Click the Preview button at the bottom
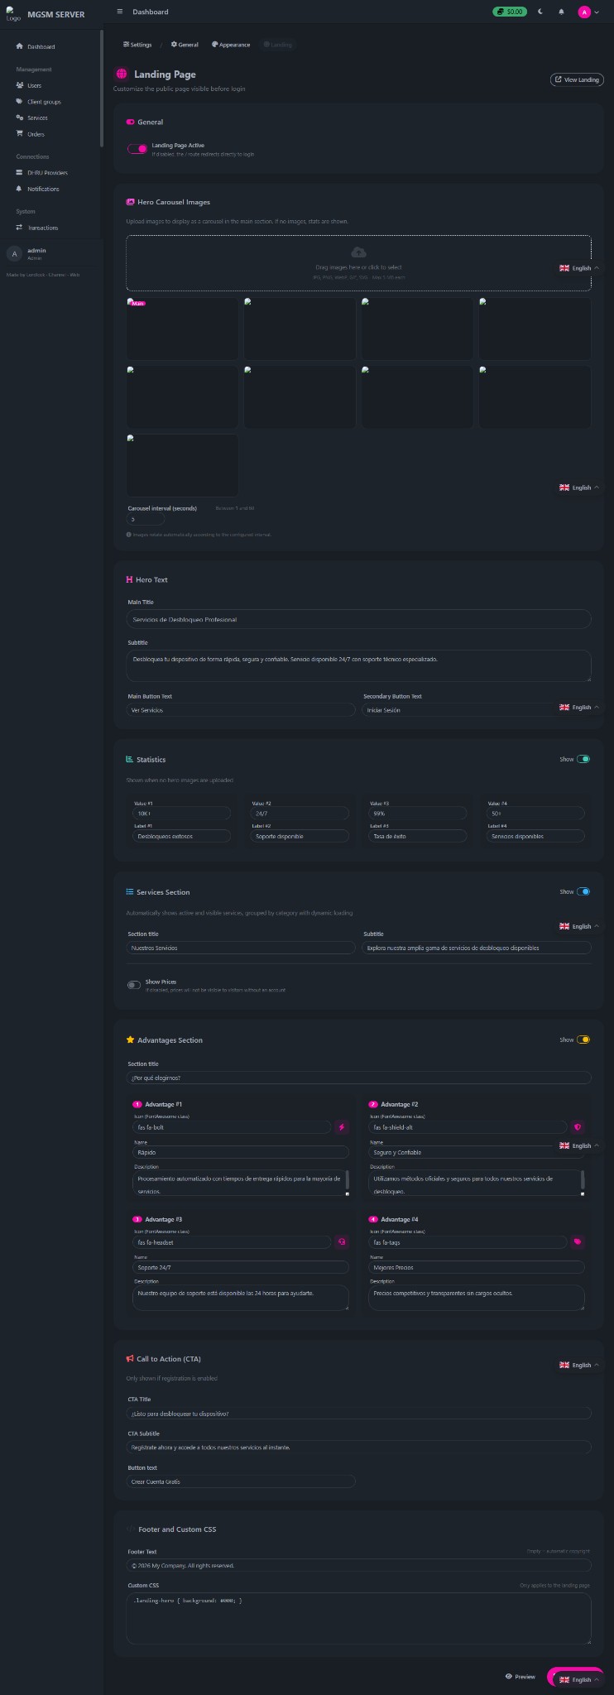The width and height of the screenshot is (614, 1695). 520,1676
